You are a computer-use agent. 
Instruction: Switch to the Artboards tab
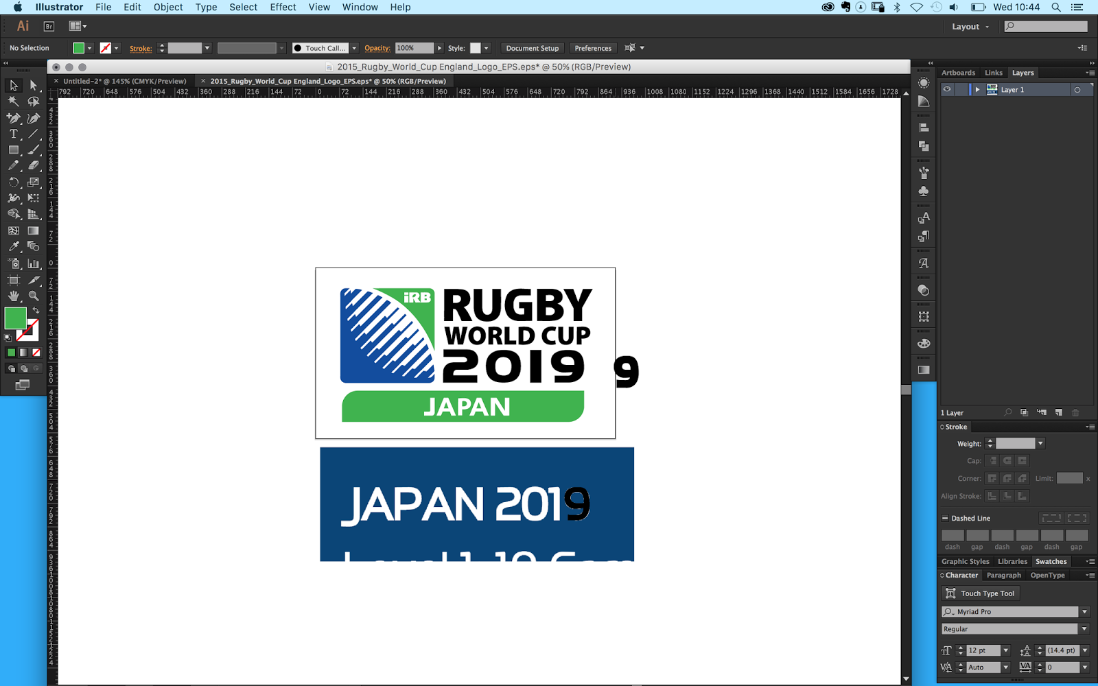point(958,73)
